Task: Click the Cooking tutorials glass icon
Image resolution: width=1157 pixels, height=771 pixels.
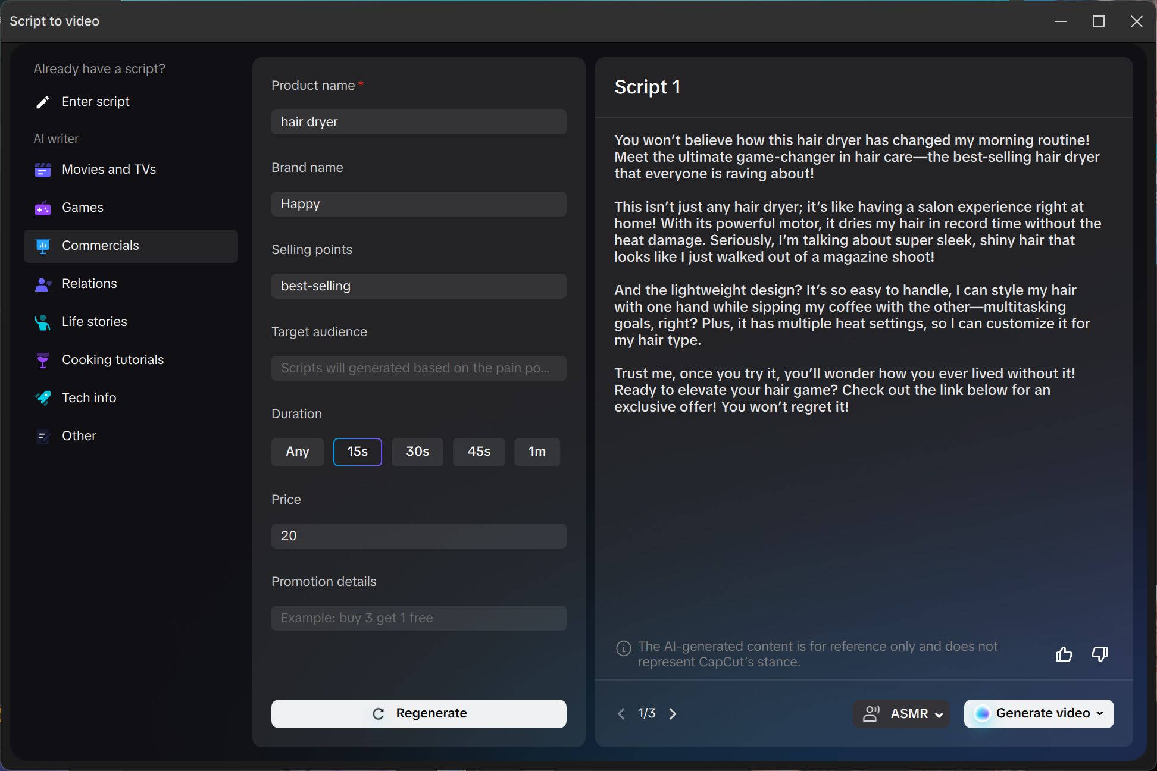Action: (x=43, y=361)
